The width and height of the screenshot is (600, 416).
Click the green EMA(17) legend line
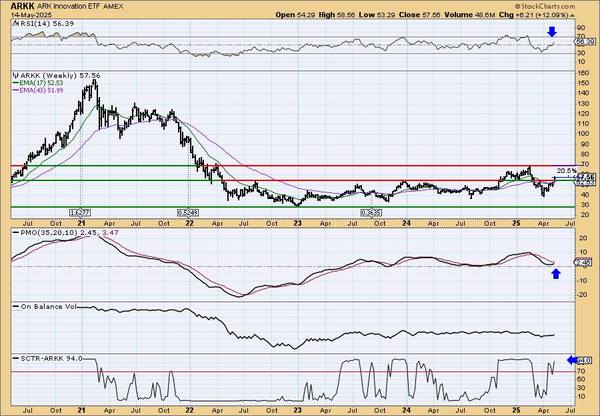tap(16, 83)
